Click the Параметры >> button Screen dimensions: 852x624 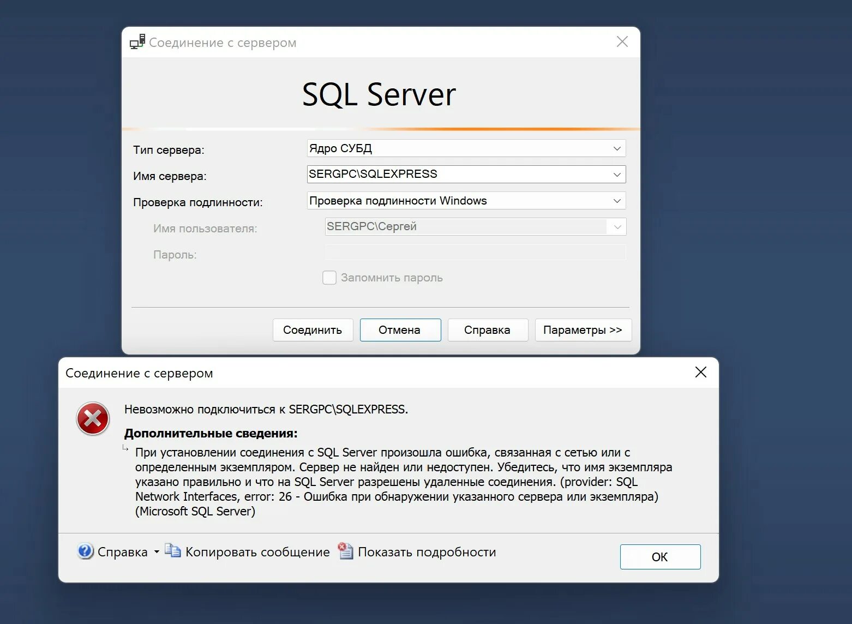click(583, 329)
